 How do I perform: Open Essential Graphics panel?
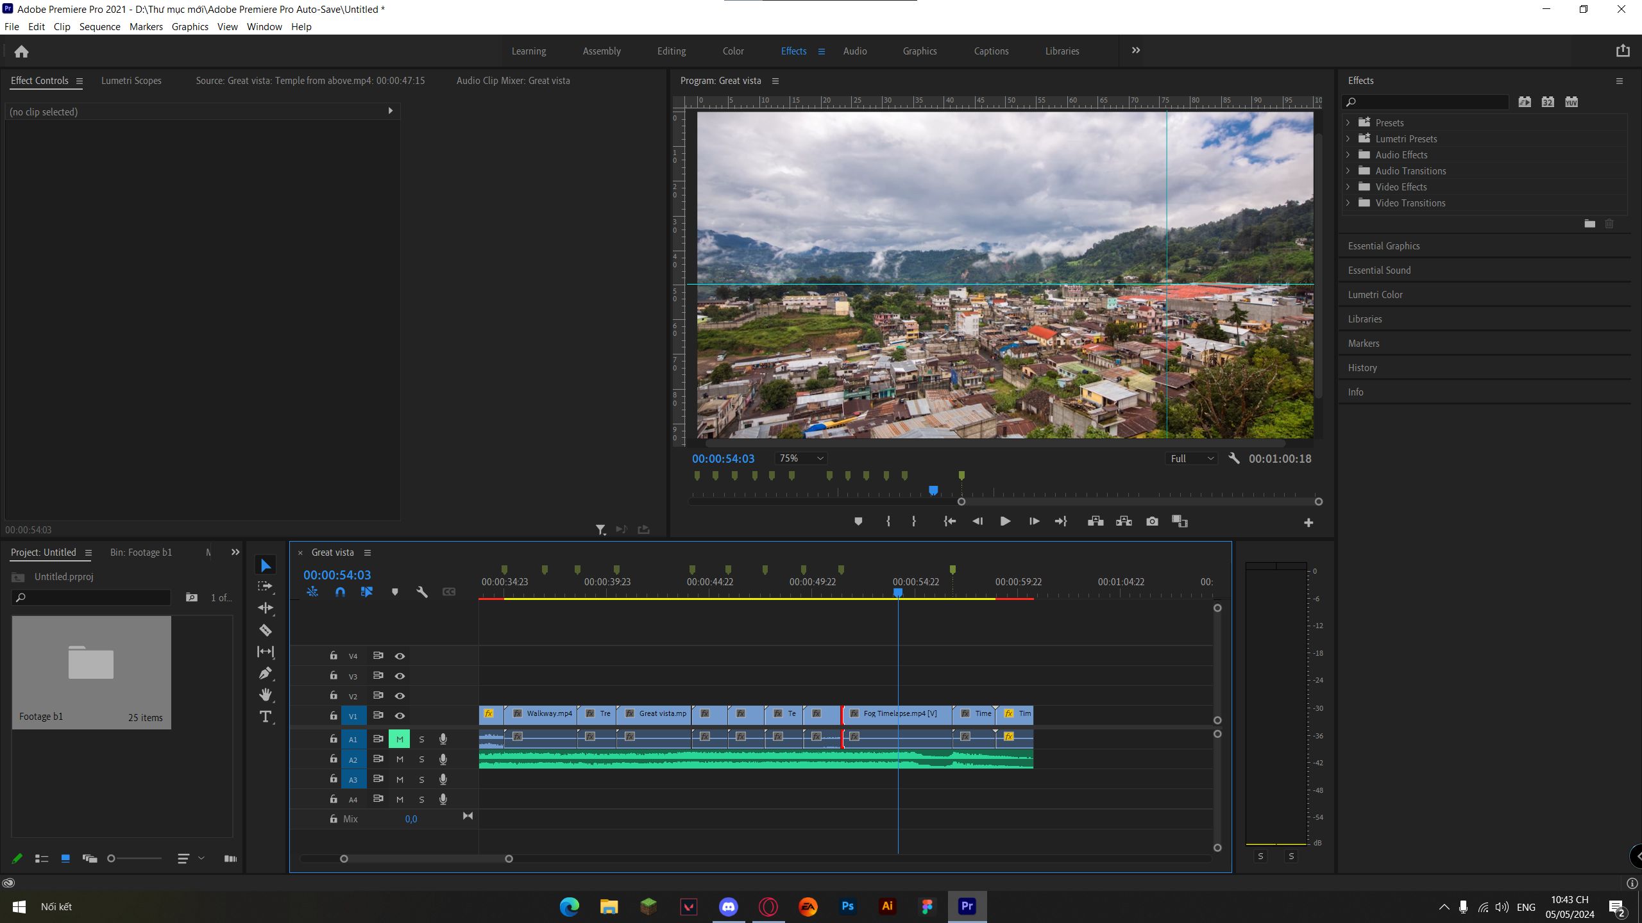click(x=1384, y=246)
